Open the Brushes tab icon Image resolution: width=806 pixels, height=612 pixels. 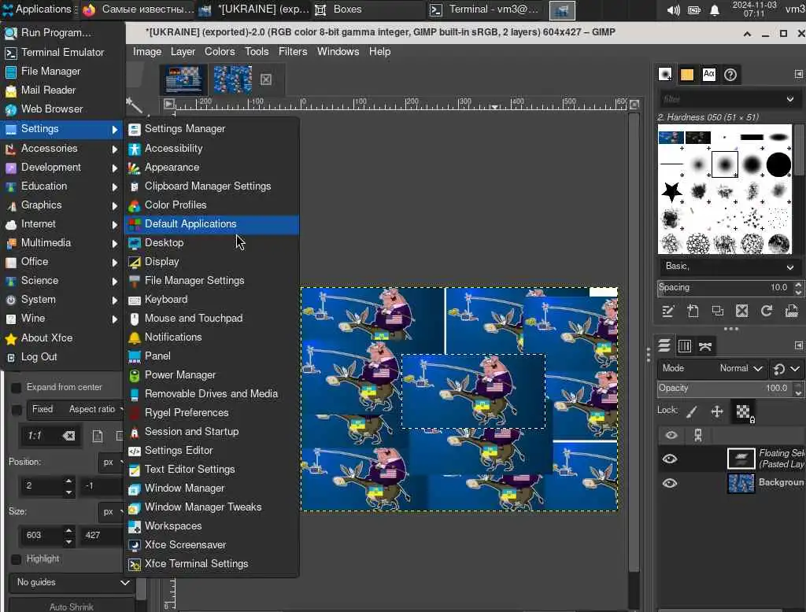664,75
